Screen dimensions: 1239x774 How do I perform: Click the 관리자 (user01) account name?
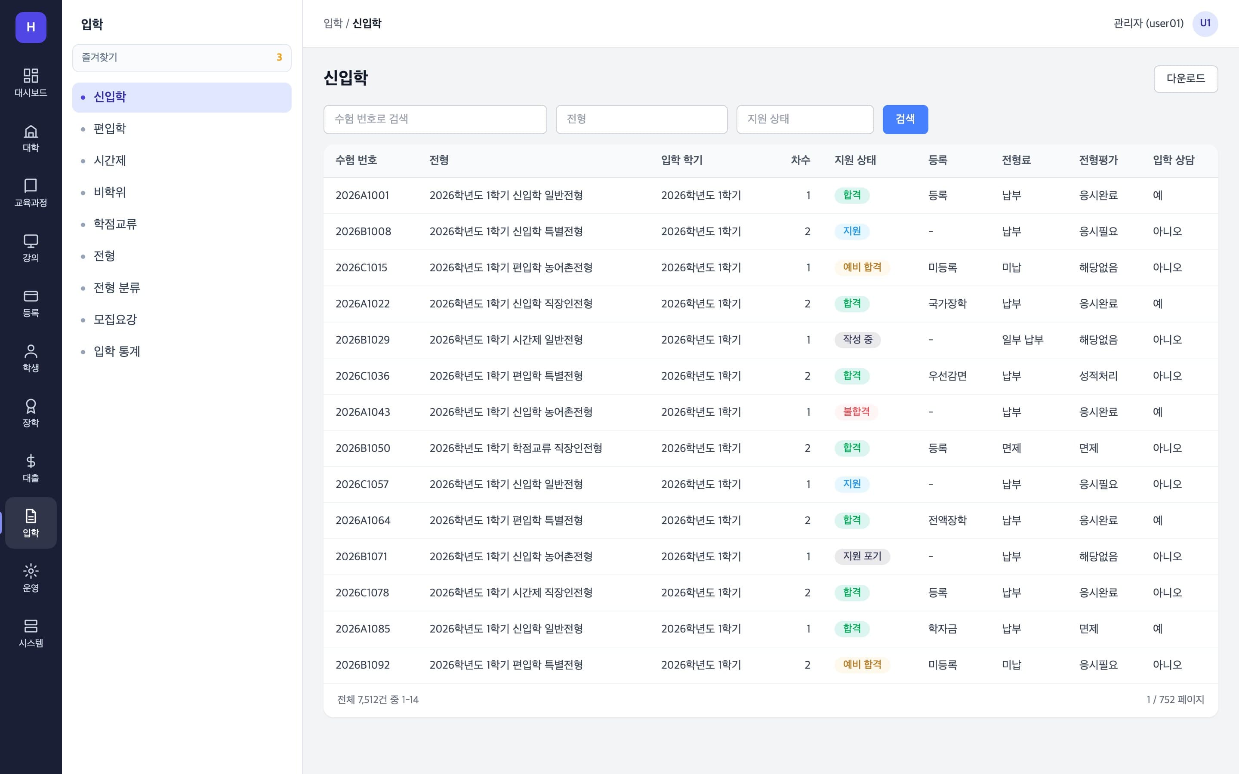coord(1148,24)
